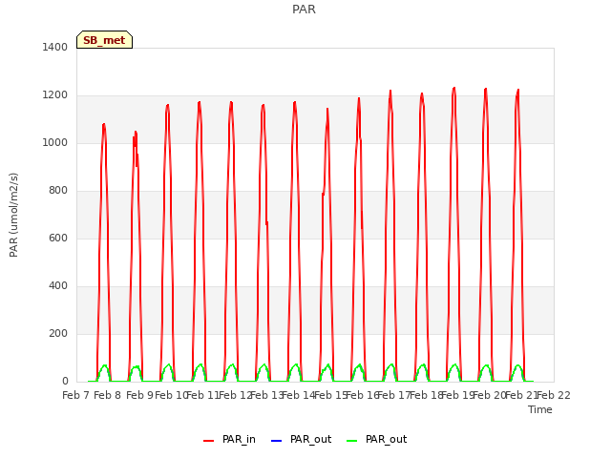This screenshot has width=611, height=458.
Task: Click the Feb 9 x-axis label
Action: pos(139,395)
